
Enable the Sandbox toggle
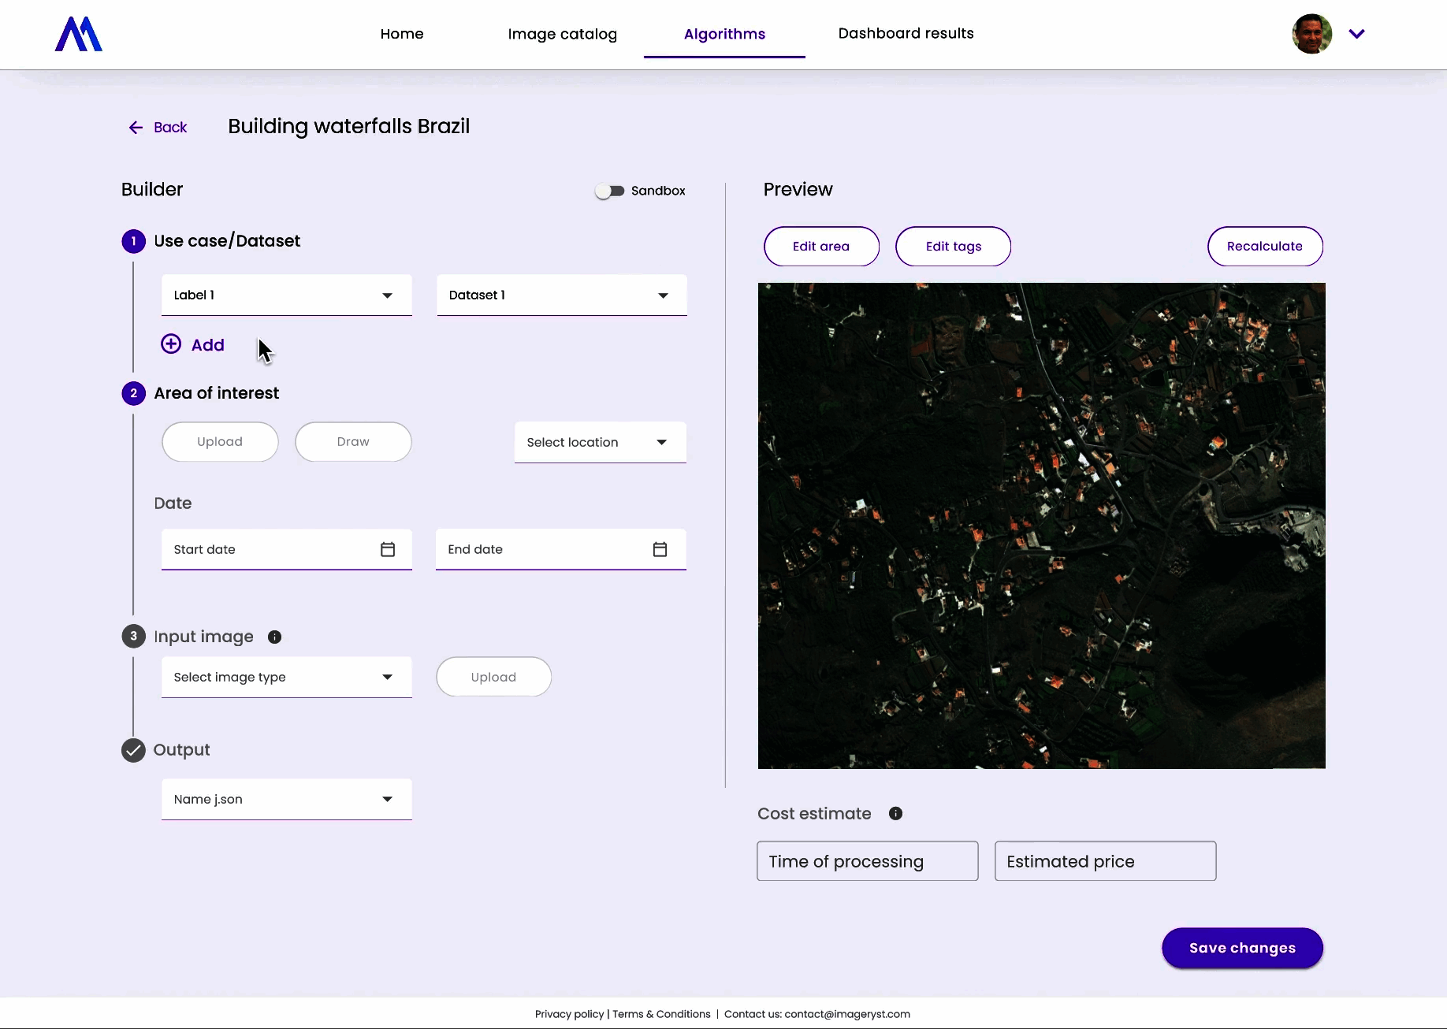pyautogui.click(x=608, y=191)
